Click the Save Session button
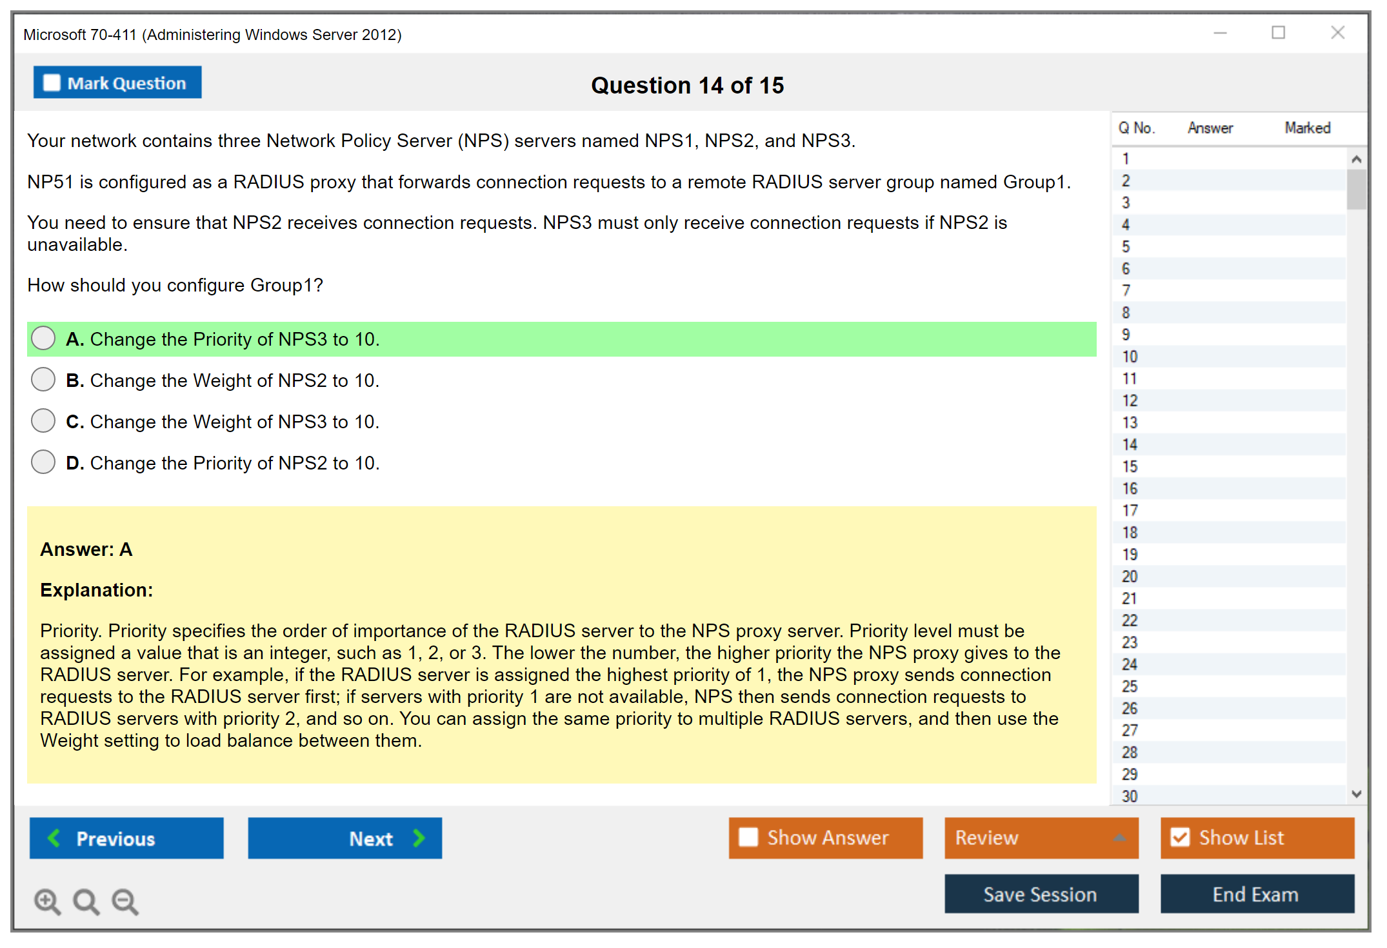The image size is (1387, 948). click(1041, 894)
